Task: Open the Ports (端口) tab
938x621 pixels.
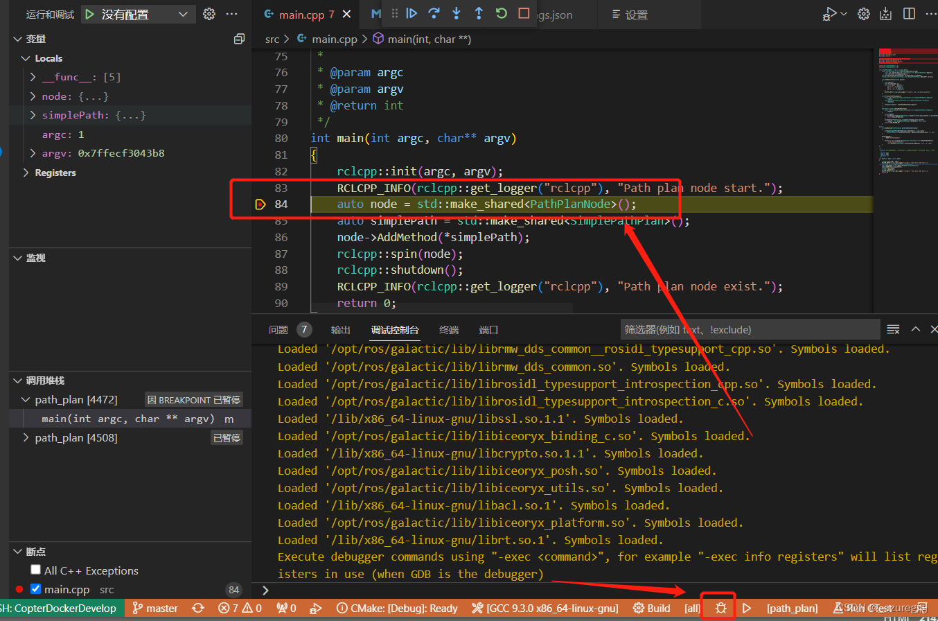Action: pos(488,330)
